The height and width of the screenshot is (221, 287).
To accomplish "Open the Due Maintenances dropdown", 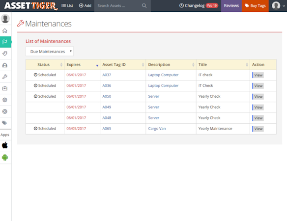I will pyautogui.click(x=50, y=52).
